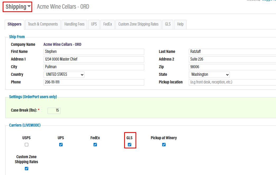This screenshot has height=175, width=276.
Task: Uncheck the UPS carrier checkbox
Action: click(x=61, y=145)
